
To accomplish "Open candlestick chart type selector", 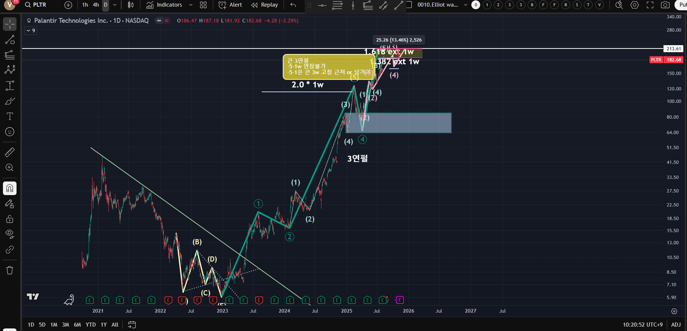I will (130, 5).
